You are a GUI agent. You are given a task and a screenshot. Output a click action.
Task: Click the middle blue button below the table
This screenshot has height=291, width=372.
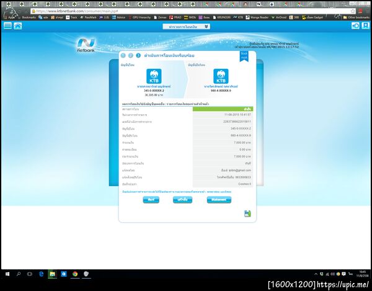pos(182,200)
